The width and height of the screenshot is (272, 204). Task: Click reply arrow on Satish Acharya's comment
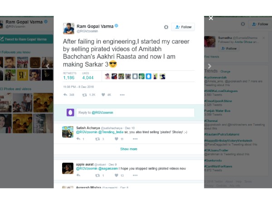pyautogui.click(x=78, y=139)
